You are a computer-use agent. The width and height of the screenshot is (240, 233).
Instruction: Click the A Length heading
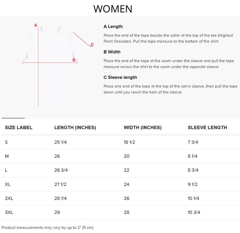pos(113,26)
